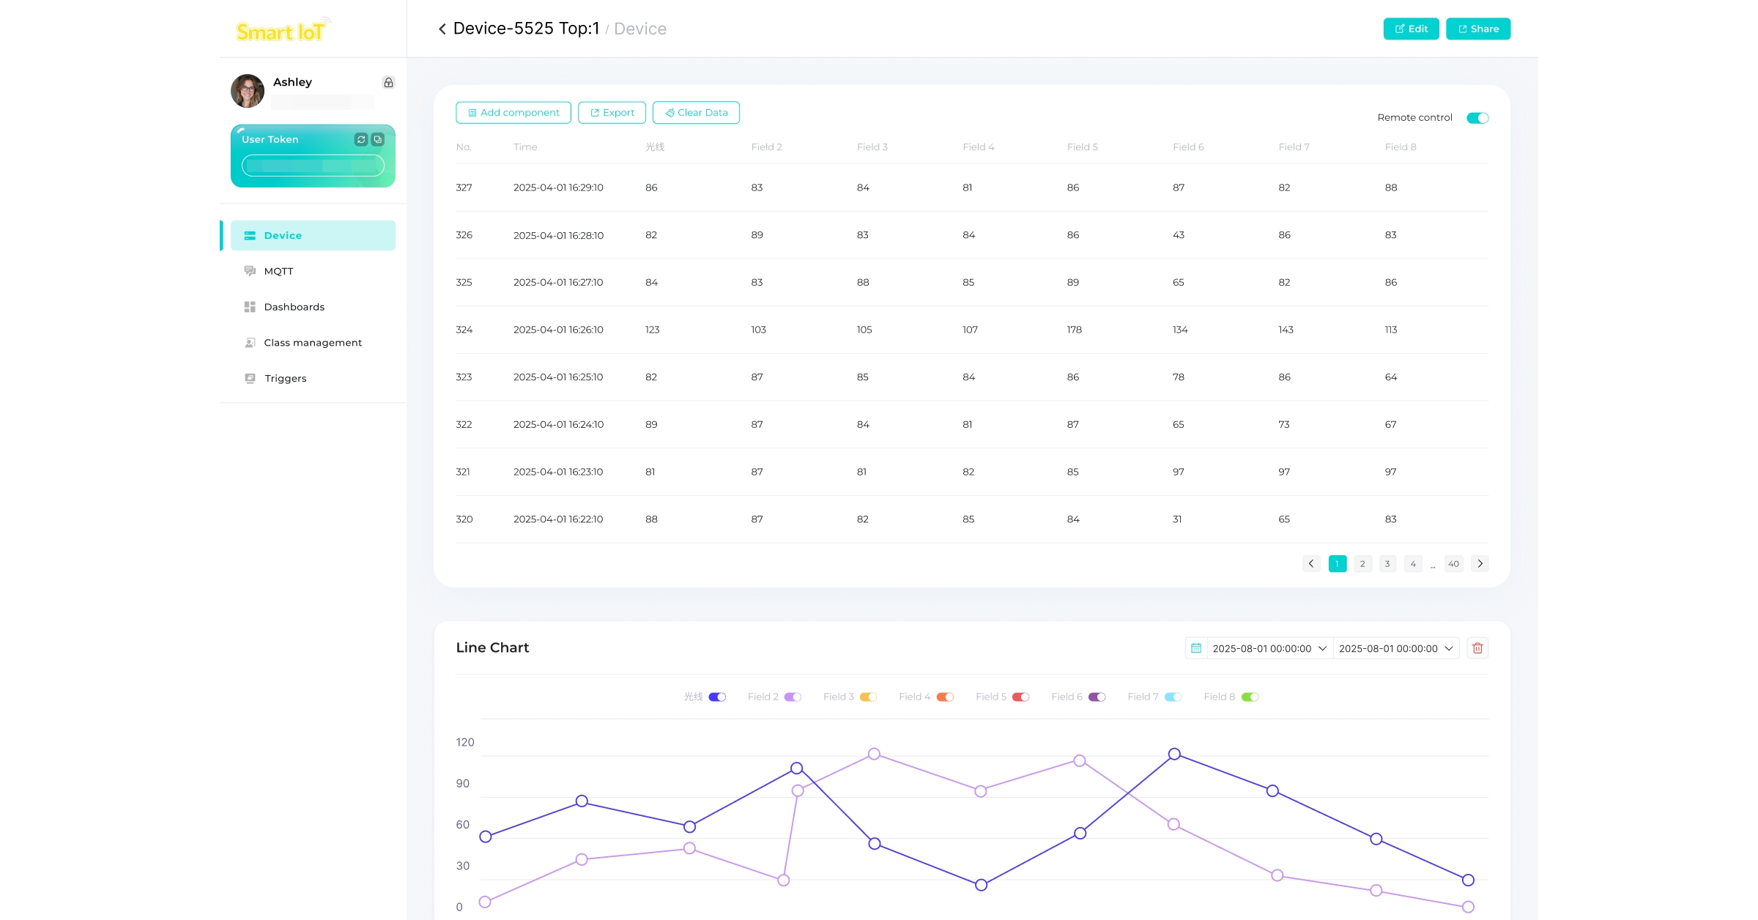Click the lock icon next to Ashley

(388, 83)
